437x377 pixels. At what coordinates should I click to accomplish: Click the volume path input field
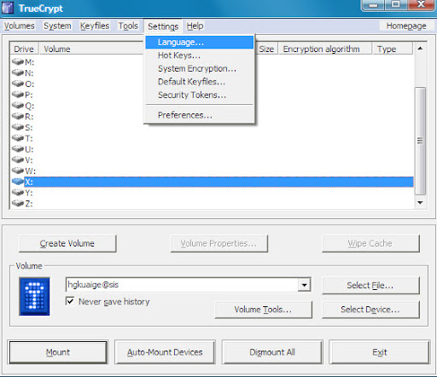pos(182,285)
